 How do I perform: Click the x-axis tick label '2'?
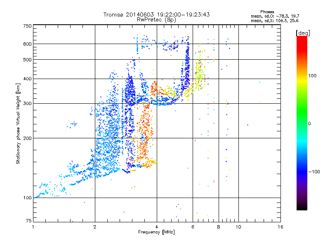tap(95, 227)
